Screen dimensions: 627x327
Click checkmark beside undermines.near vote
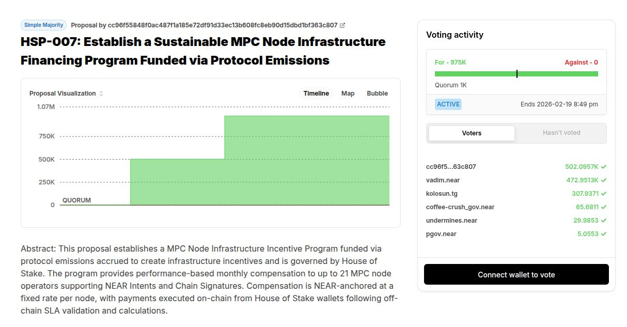[604, 221]
